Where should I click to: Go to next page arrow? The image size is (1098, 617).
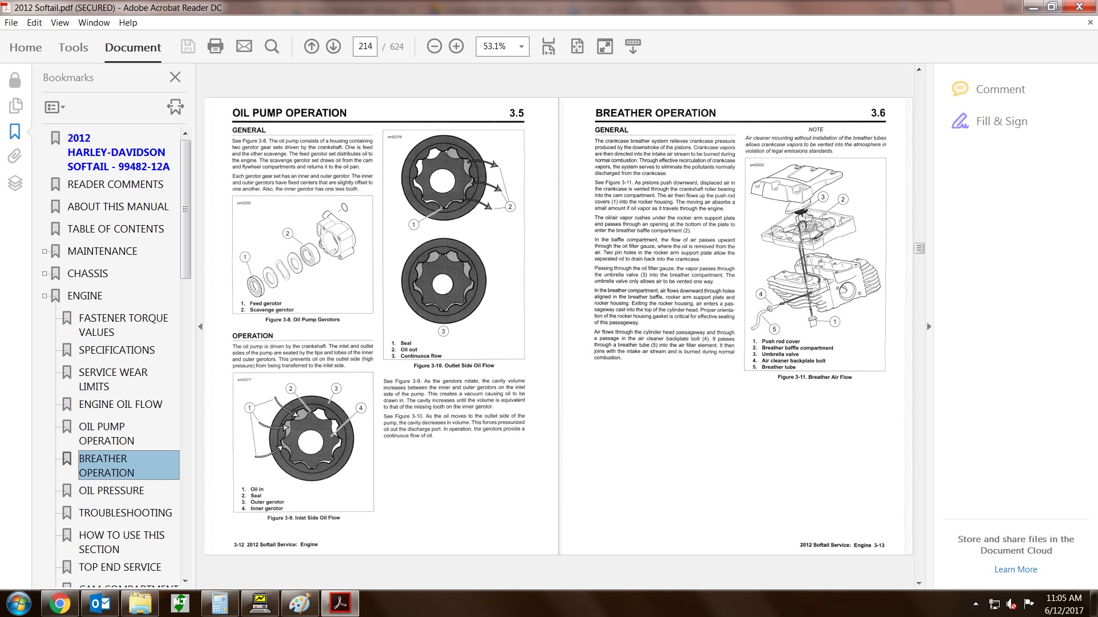tap(333, 46)
